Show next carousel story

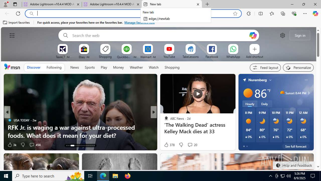coord(153,112)
